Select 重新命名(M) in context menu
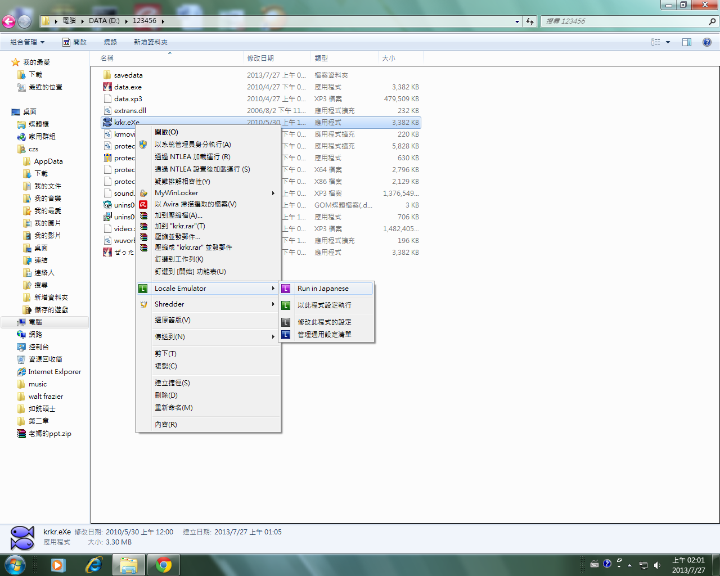This screenshot has width=720, height=576. coord(208,408)
